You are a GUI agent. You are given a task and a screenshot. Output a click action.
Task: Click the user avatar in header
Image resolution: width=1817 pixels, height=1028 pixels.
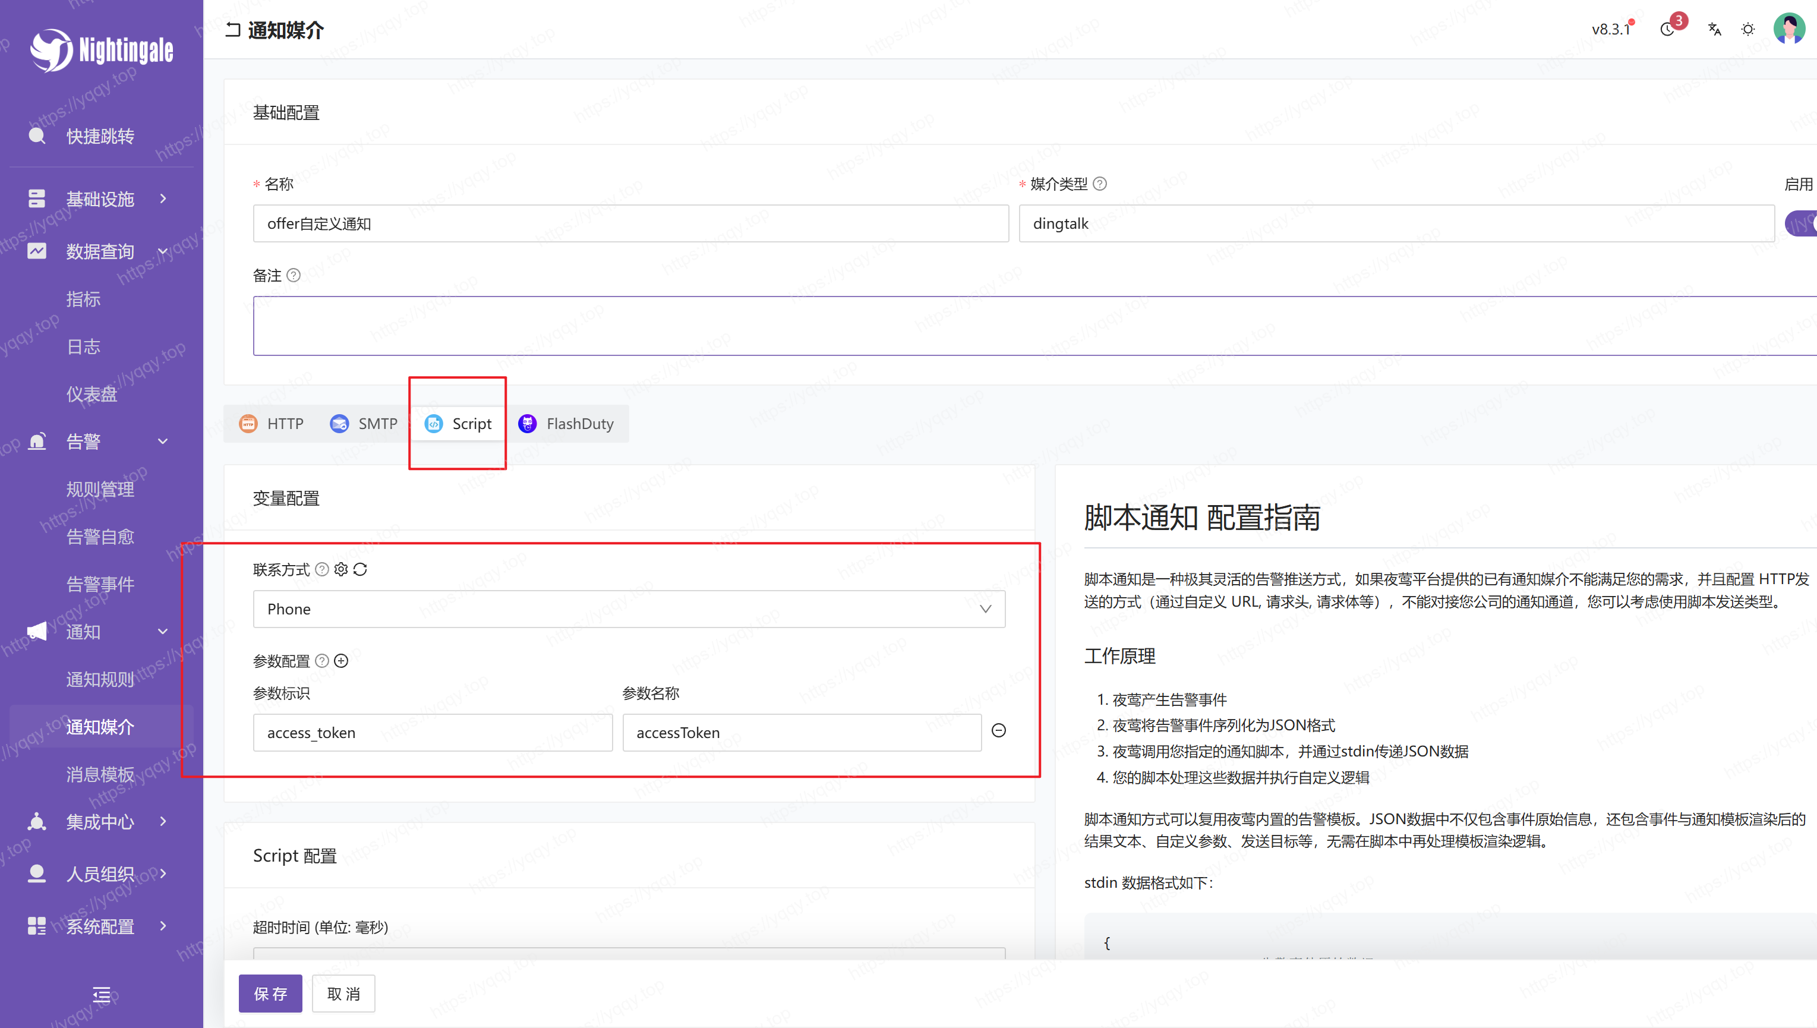click(1788, 30)
